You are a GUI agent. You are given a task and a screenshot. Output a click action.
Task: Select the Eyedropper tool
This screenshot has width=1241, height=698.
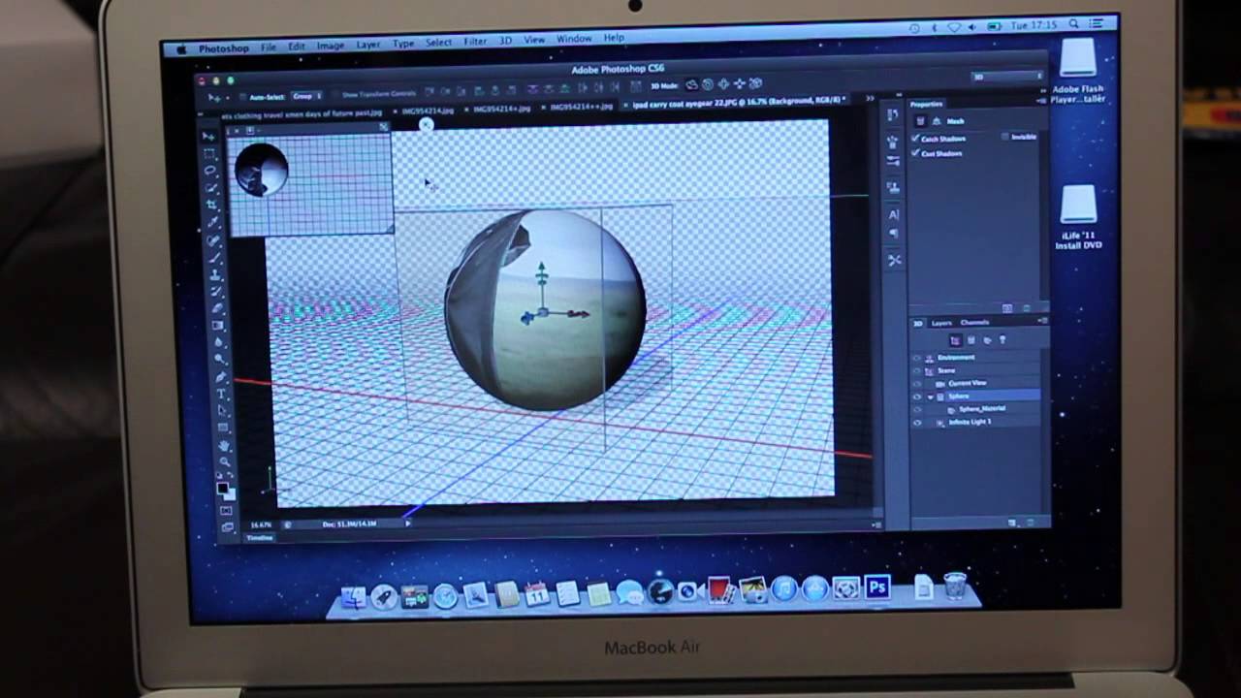pyautogui.click(x=213, y=222)
